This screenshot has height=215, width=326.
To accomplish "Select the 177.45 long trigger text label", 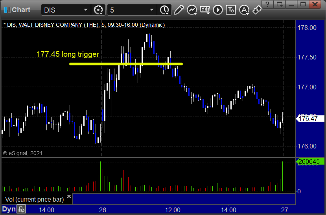I will [68, 54].
